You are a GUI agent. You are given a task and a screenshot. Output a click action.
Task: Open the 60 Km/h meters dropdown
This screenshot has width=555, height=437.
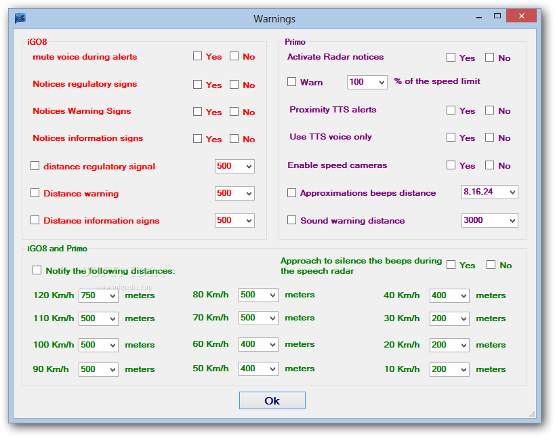258,344
